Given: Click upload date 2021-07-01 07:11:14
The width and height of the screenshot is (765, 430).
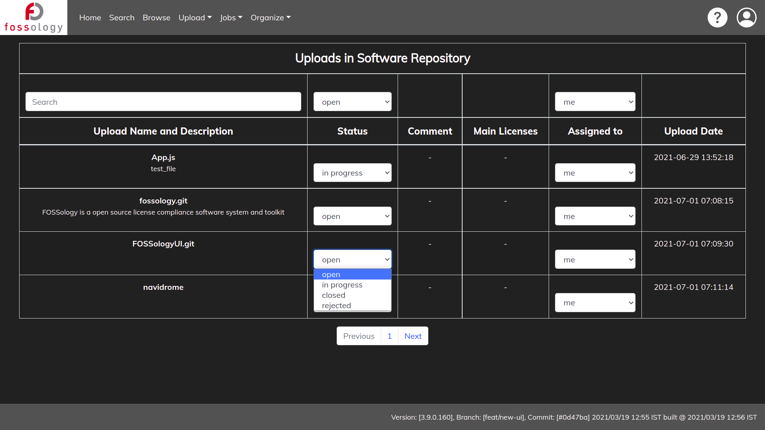Looking at the screenshot, I should point(694,287).
